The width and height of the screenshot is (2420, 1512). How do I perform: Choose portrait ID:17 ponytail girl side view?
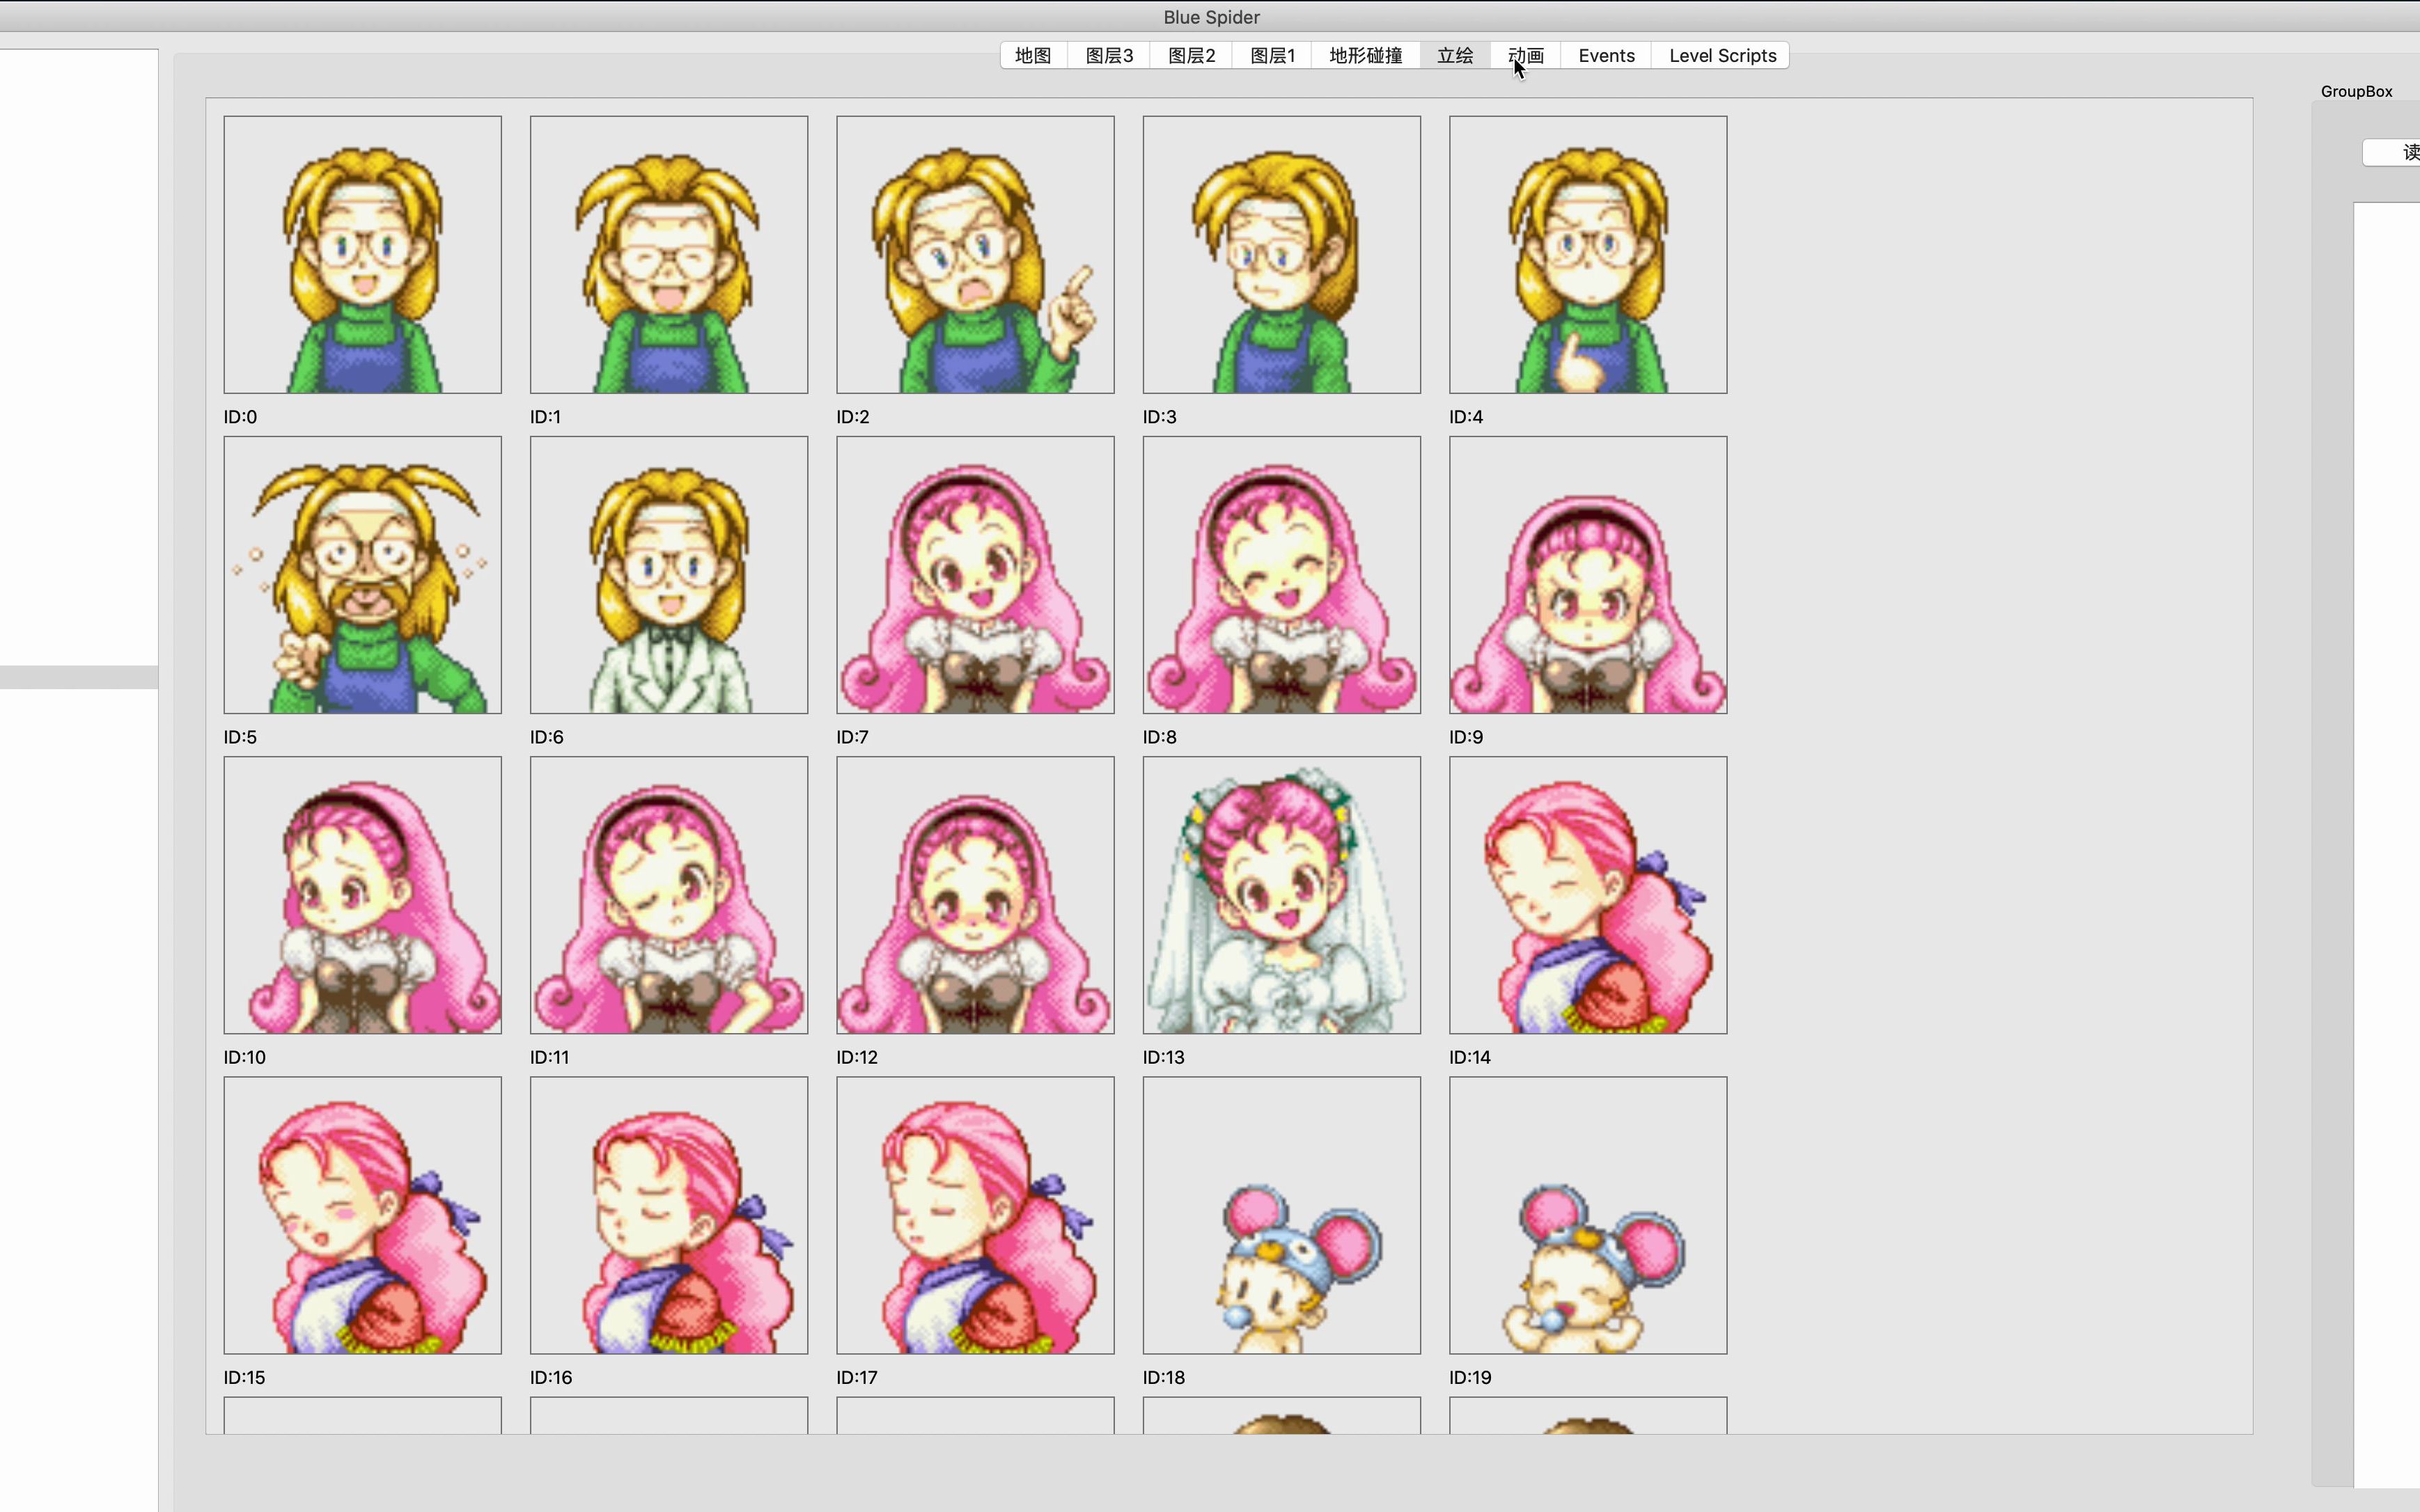pyautogui.click(x=976, y=1215)
